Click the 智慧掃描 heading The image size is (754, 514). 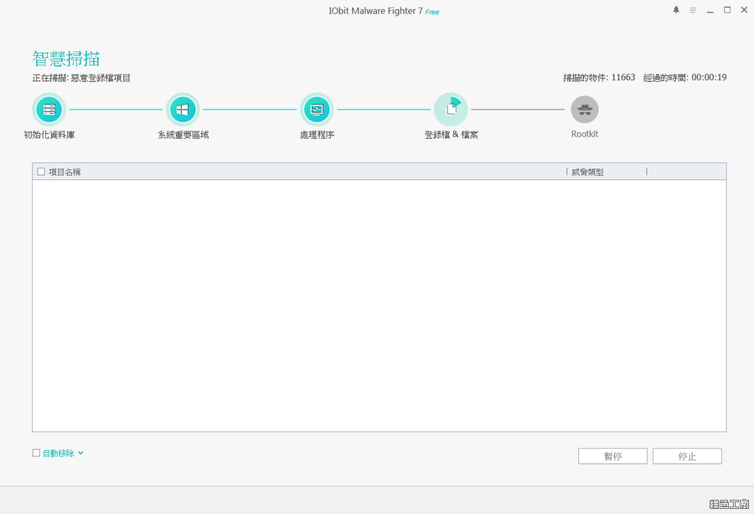(x=66, y=59)
